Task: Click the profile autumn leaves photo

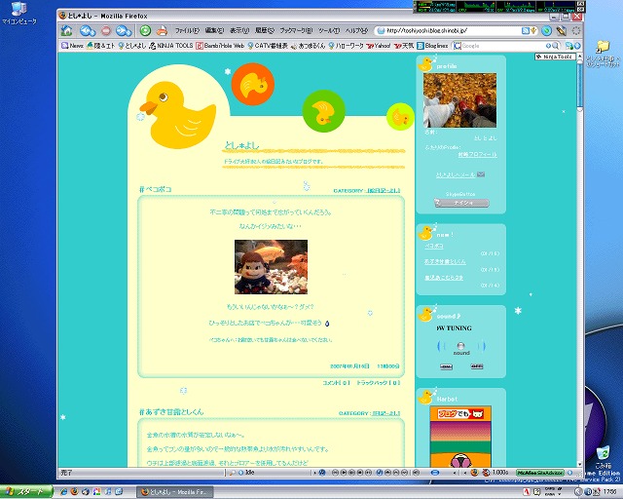Action: tap(459, 100)
